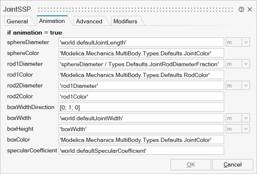Select the Animation tab
This screenshot has width=257, height=174.
pos(52,21)
